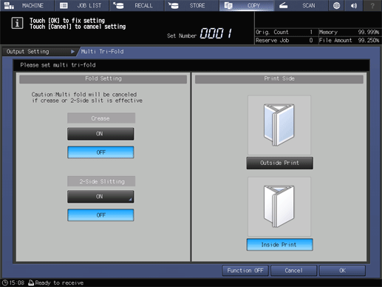
Task: Click the File Amount 99.250% readout
Action: pyautogui.click(x=349, y=40)
